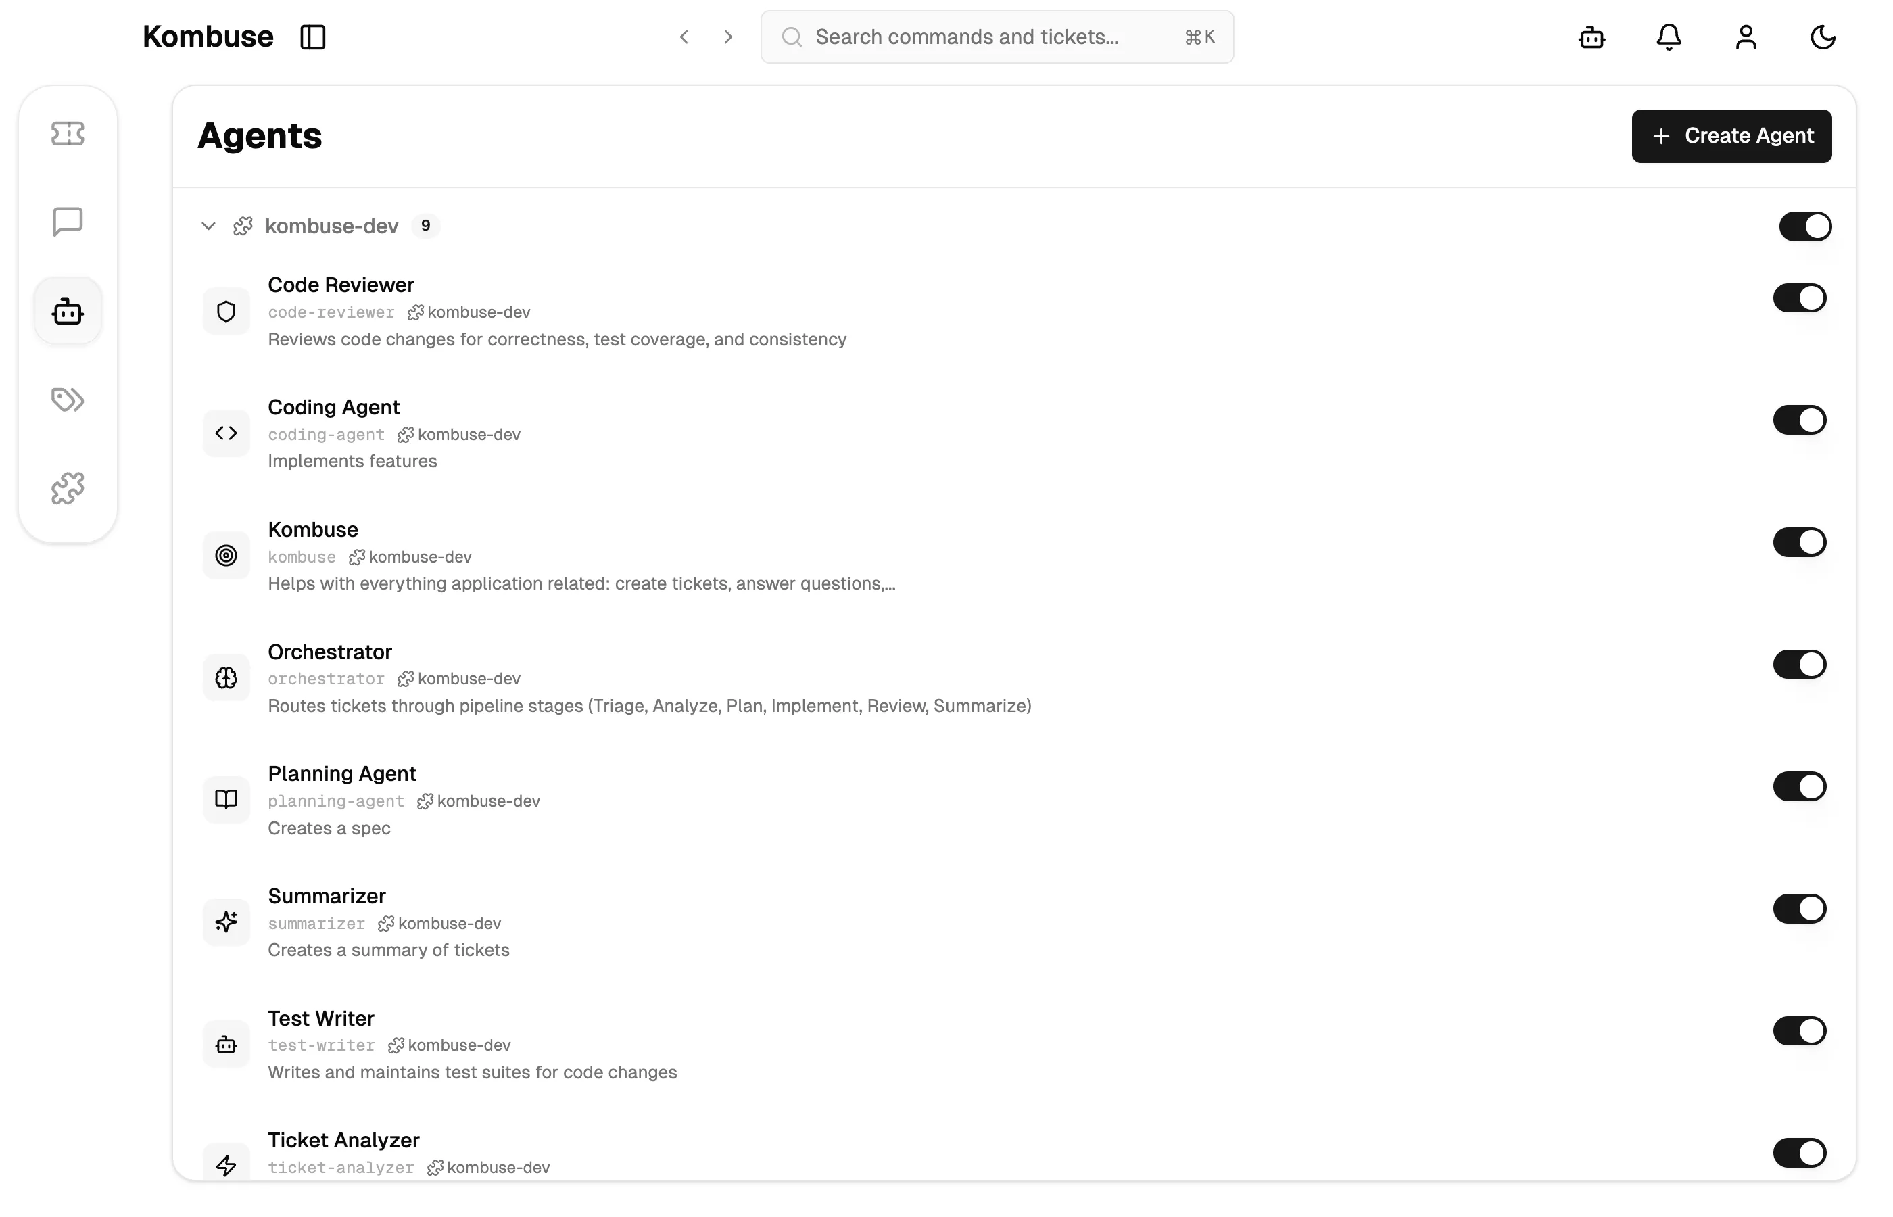This screenshot has height=1217, width=1893.
Task: Click 'Creates a summary of tickets' description
Action: pos(389,951)
